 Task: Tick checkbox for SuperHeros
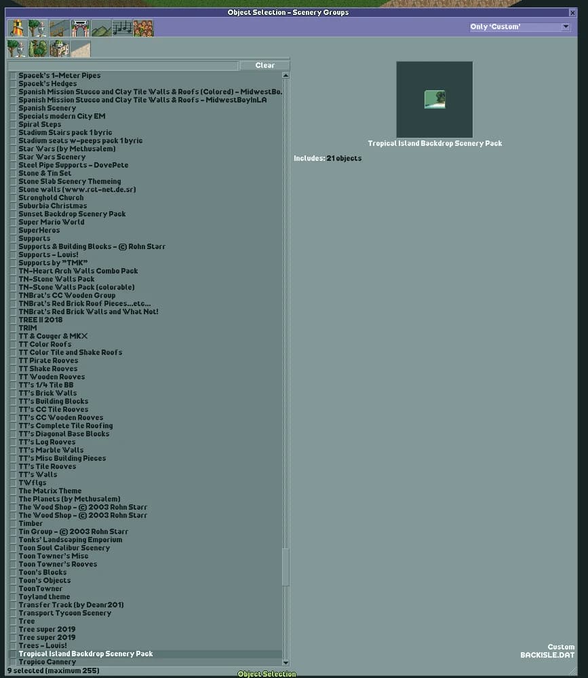[13, 231]
